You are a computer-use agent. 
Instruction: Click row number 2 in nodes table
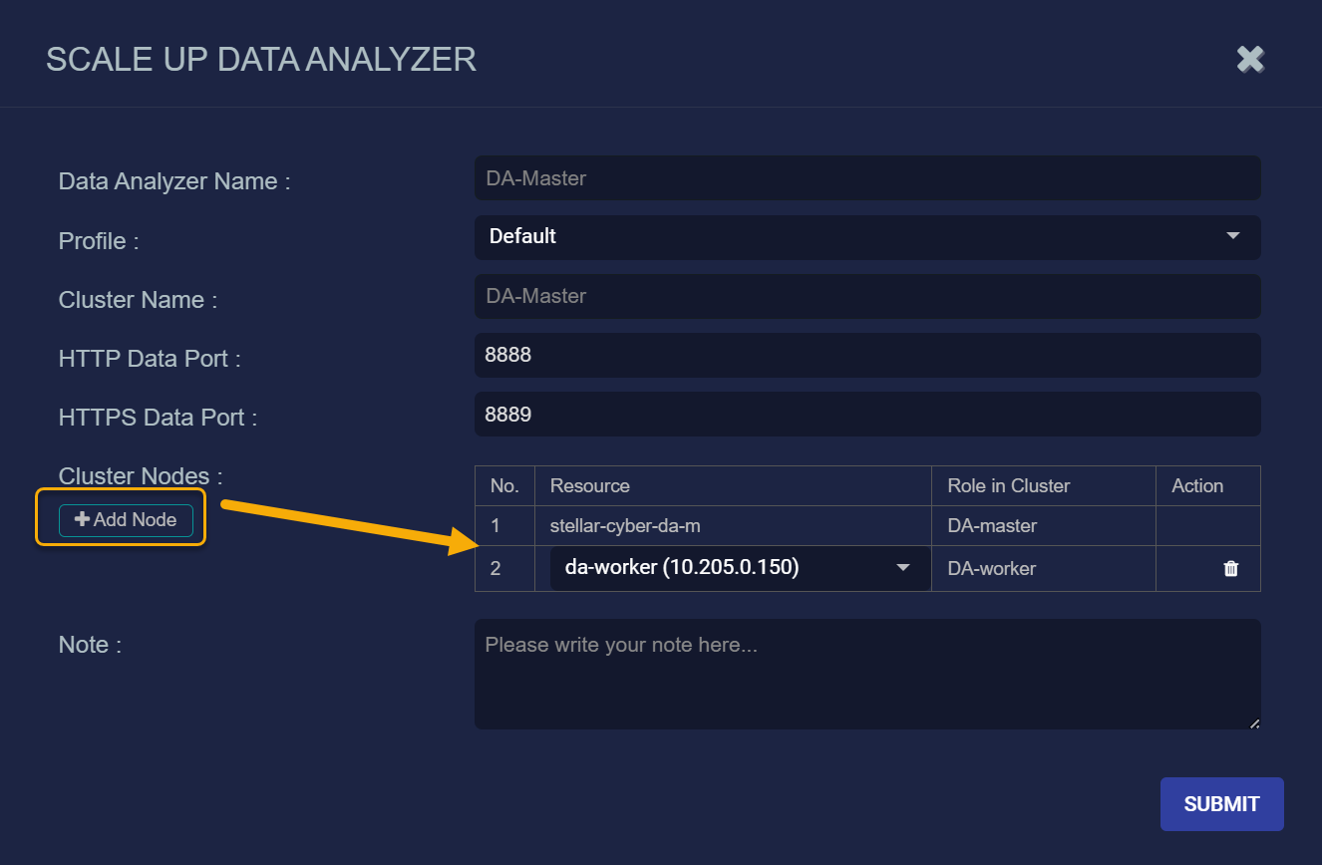click(496, 569)
